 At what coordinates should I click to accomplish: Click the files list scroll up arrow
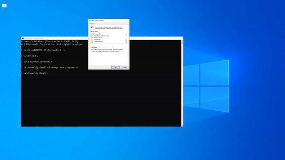(x=126, y=34)
